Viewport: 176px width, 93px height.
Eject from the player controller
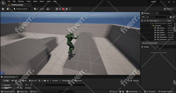67,9
